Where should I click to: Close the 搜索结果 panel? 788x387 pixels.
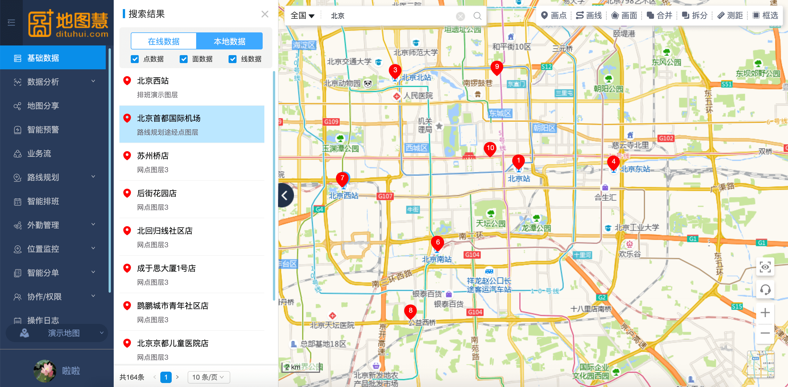pos(265,14)
